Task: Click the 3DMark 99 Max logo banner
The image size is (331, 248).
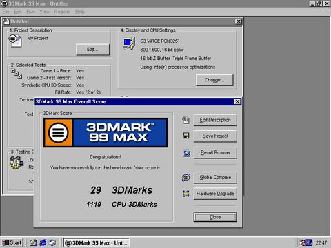Action: (106, 132)
